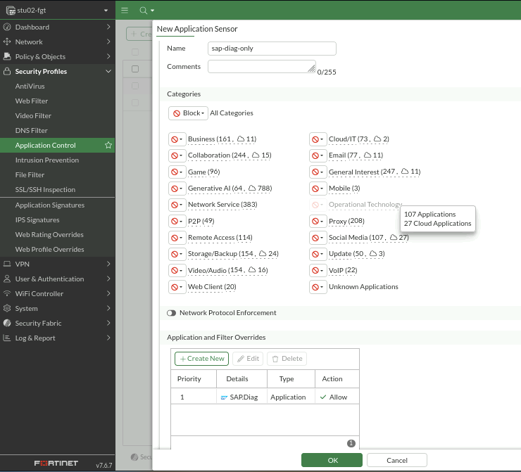521x472 pixels.
Task: Open the Intrusion Prevention menu item
Action: click(47, 160)
